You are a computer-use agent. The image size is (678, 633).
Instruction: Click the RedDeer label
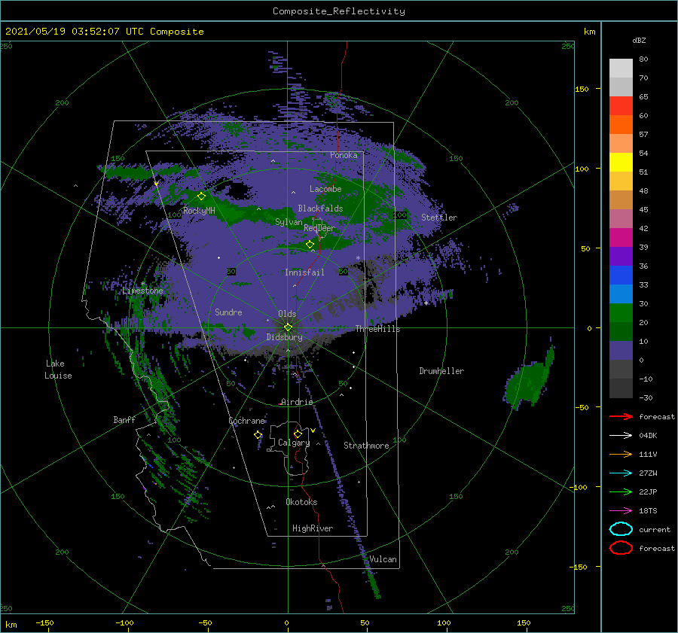(x=319, y=228)
